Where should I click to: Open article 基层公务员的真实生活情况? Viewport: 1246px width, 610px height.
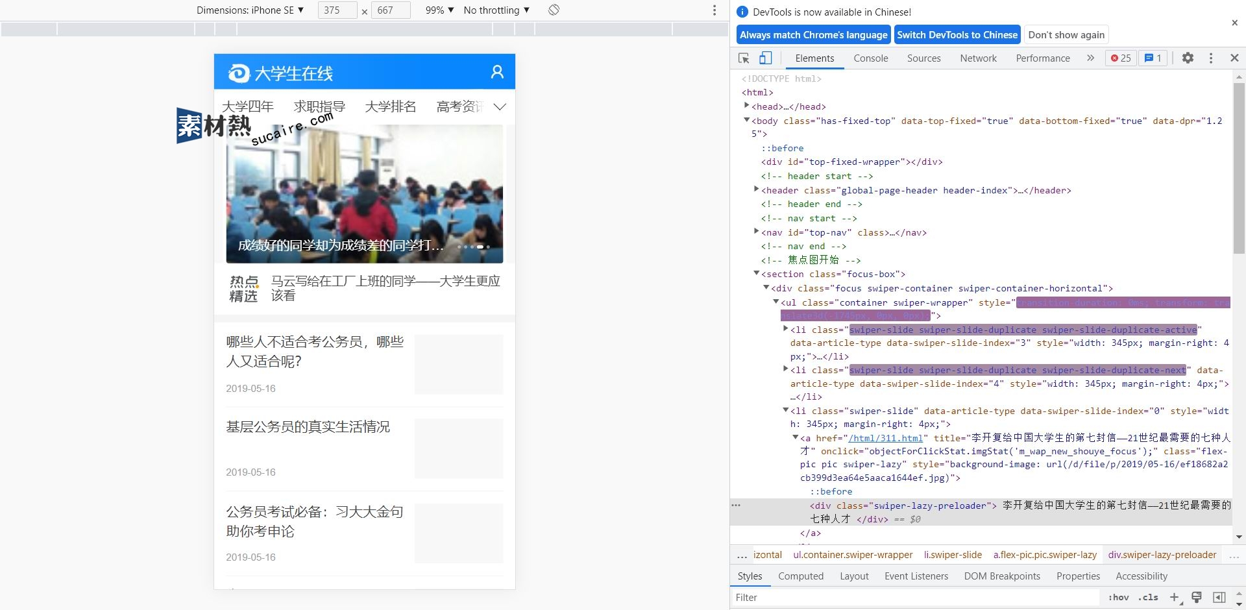click(x=308, y=427)
